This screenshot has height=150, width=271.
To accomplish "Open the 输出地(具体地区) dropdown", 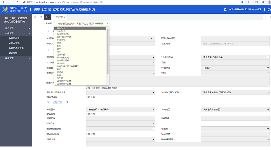I will [x=235, y=92].
